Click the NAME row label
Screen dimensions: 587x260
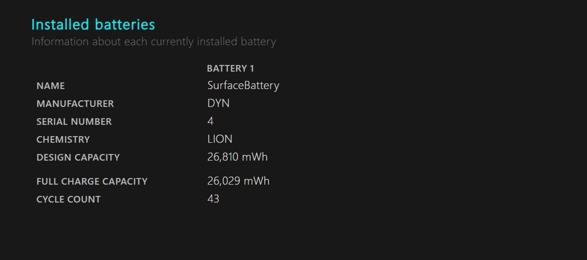[x=50, y=86]
